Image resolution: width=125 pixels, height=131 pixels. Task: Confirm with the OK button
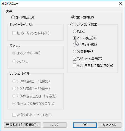click(x=85, y=125)
